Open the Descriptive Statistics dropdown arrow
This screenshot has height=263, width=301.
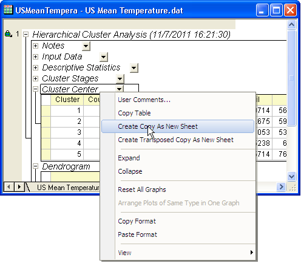pyautogui.click(x=134, y=68)
